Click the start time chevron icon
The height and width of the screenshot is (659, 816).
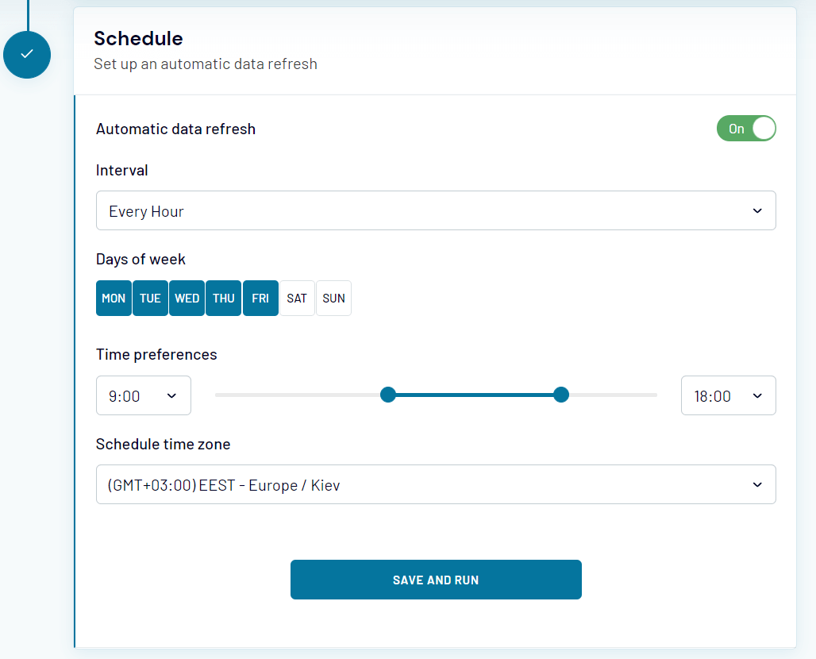tap(171, 396)
